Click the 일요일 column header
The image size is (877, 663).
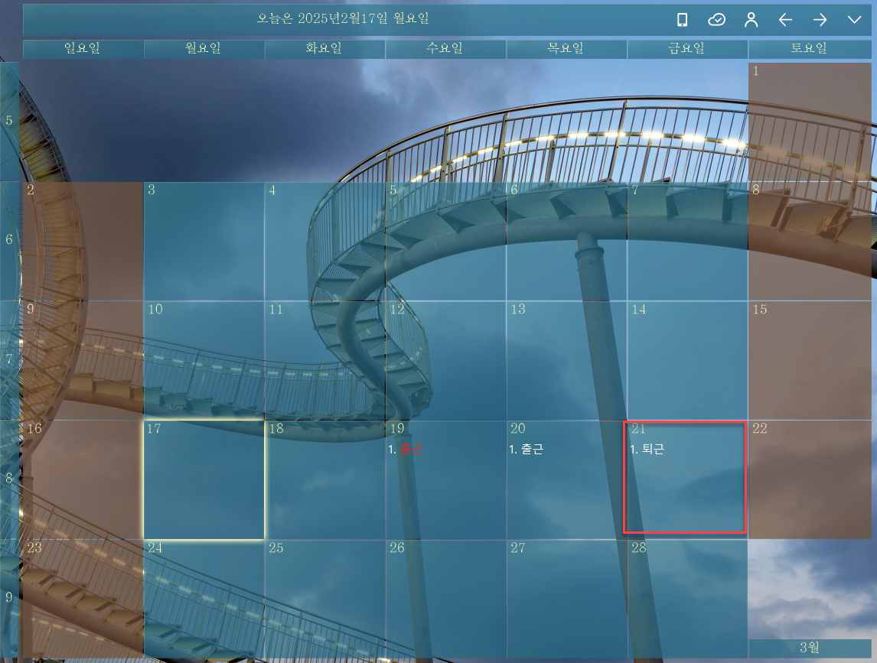pyautogui.click(x=83, y=49)
